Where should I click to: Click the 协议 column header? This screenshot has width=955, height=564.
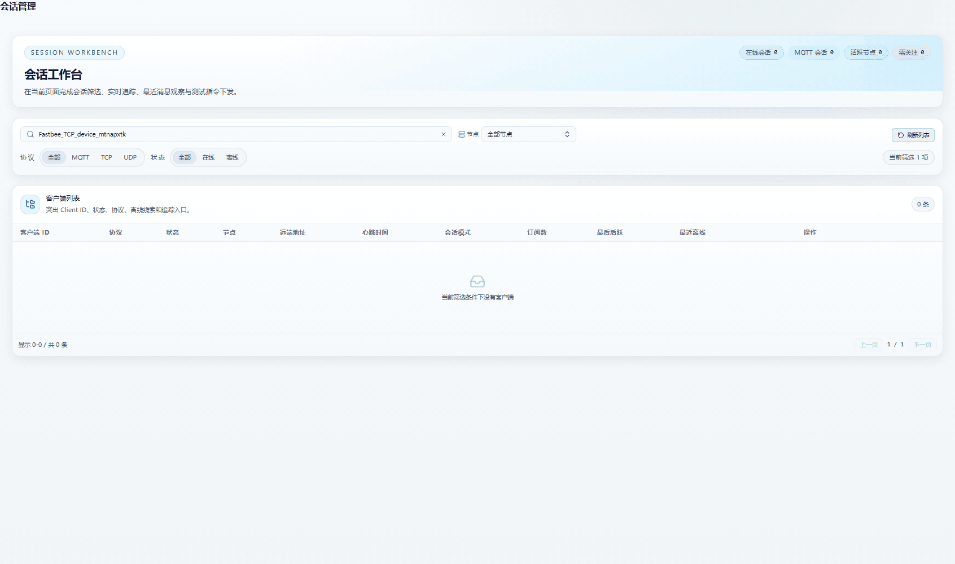(x=116, y=232)
